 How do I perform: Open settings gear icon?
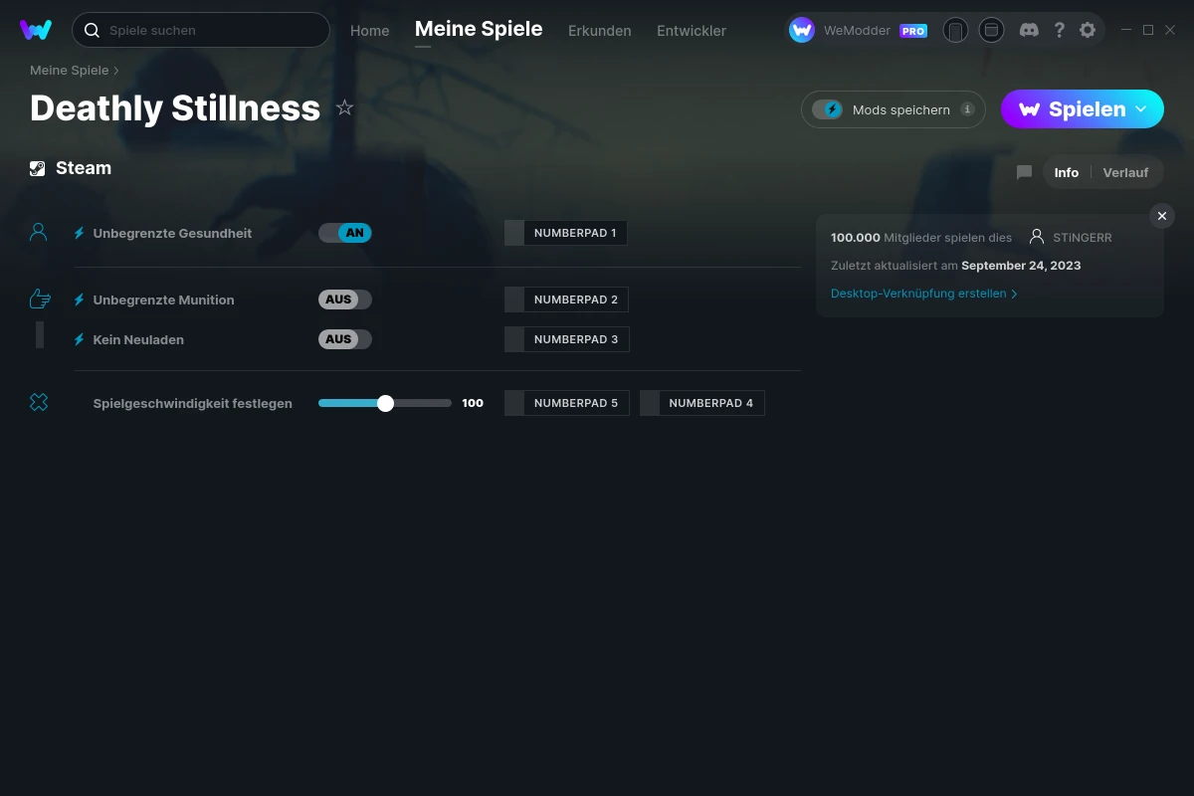tap(1088, 30)
